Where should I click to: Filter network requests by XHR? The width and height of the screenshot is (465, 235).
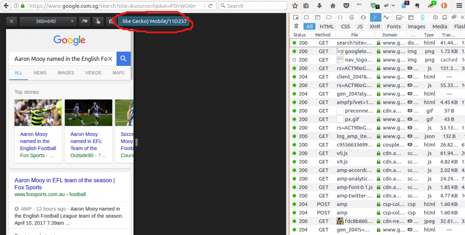[x=375, y=26]
